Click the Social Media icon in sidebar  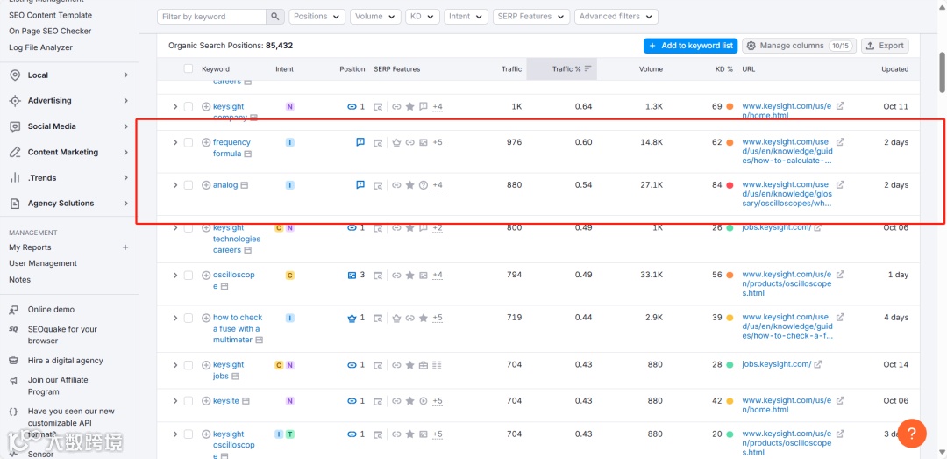pos(15,126)
